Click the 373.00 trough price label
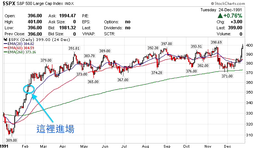 coord(82,74)
